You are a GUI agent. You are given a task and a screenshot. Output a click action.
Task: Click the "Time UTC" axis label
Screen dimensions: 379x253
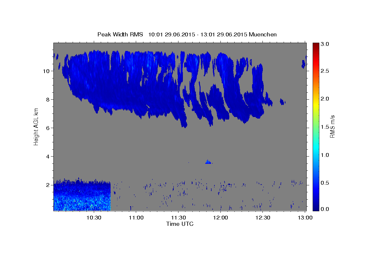[180, 224]
